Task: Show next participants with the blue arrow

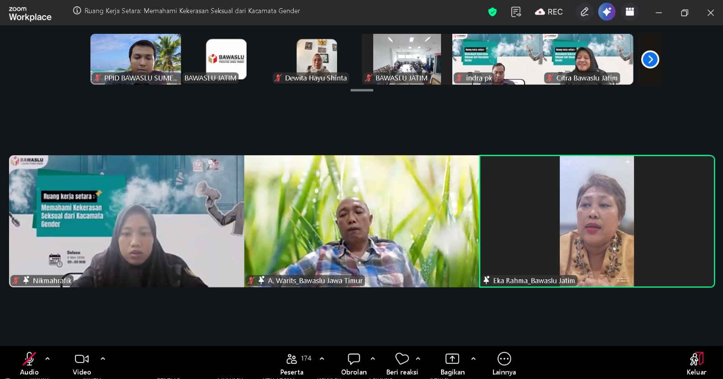Action: pyautogui.click(x=650, y=59)
